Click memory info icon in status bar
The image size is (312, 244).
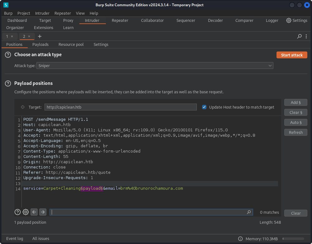[x=240, y=239]
